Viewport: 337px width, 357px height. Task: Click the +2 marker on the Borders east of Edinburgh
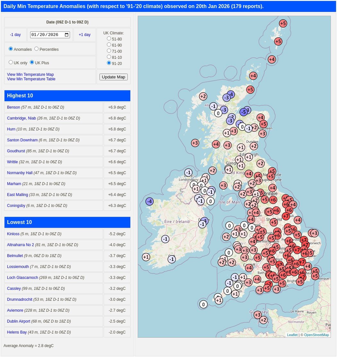pyautogui.click(x=261, y=164)
